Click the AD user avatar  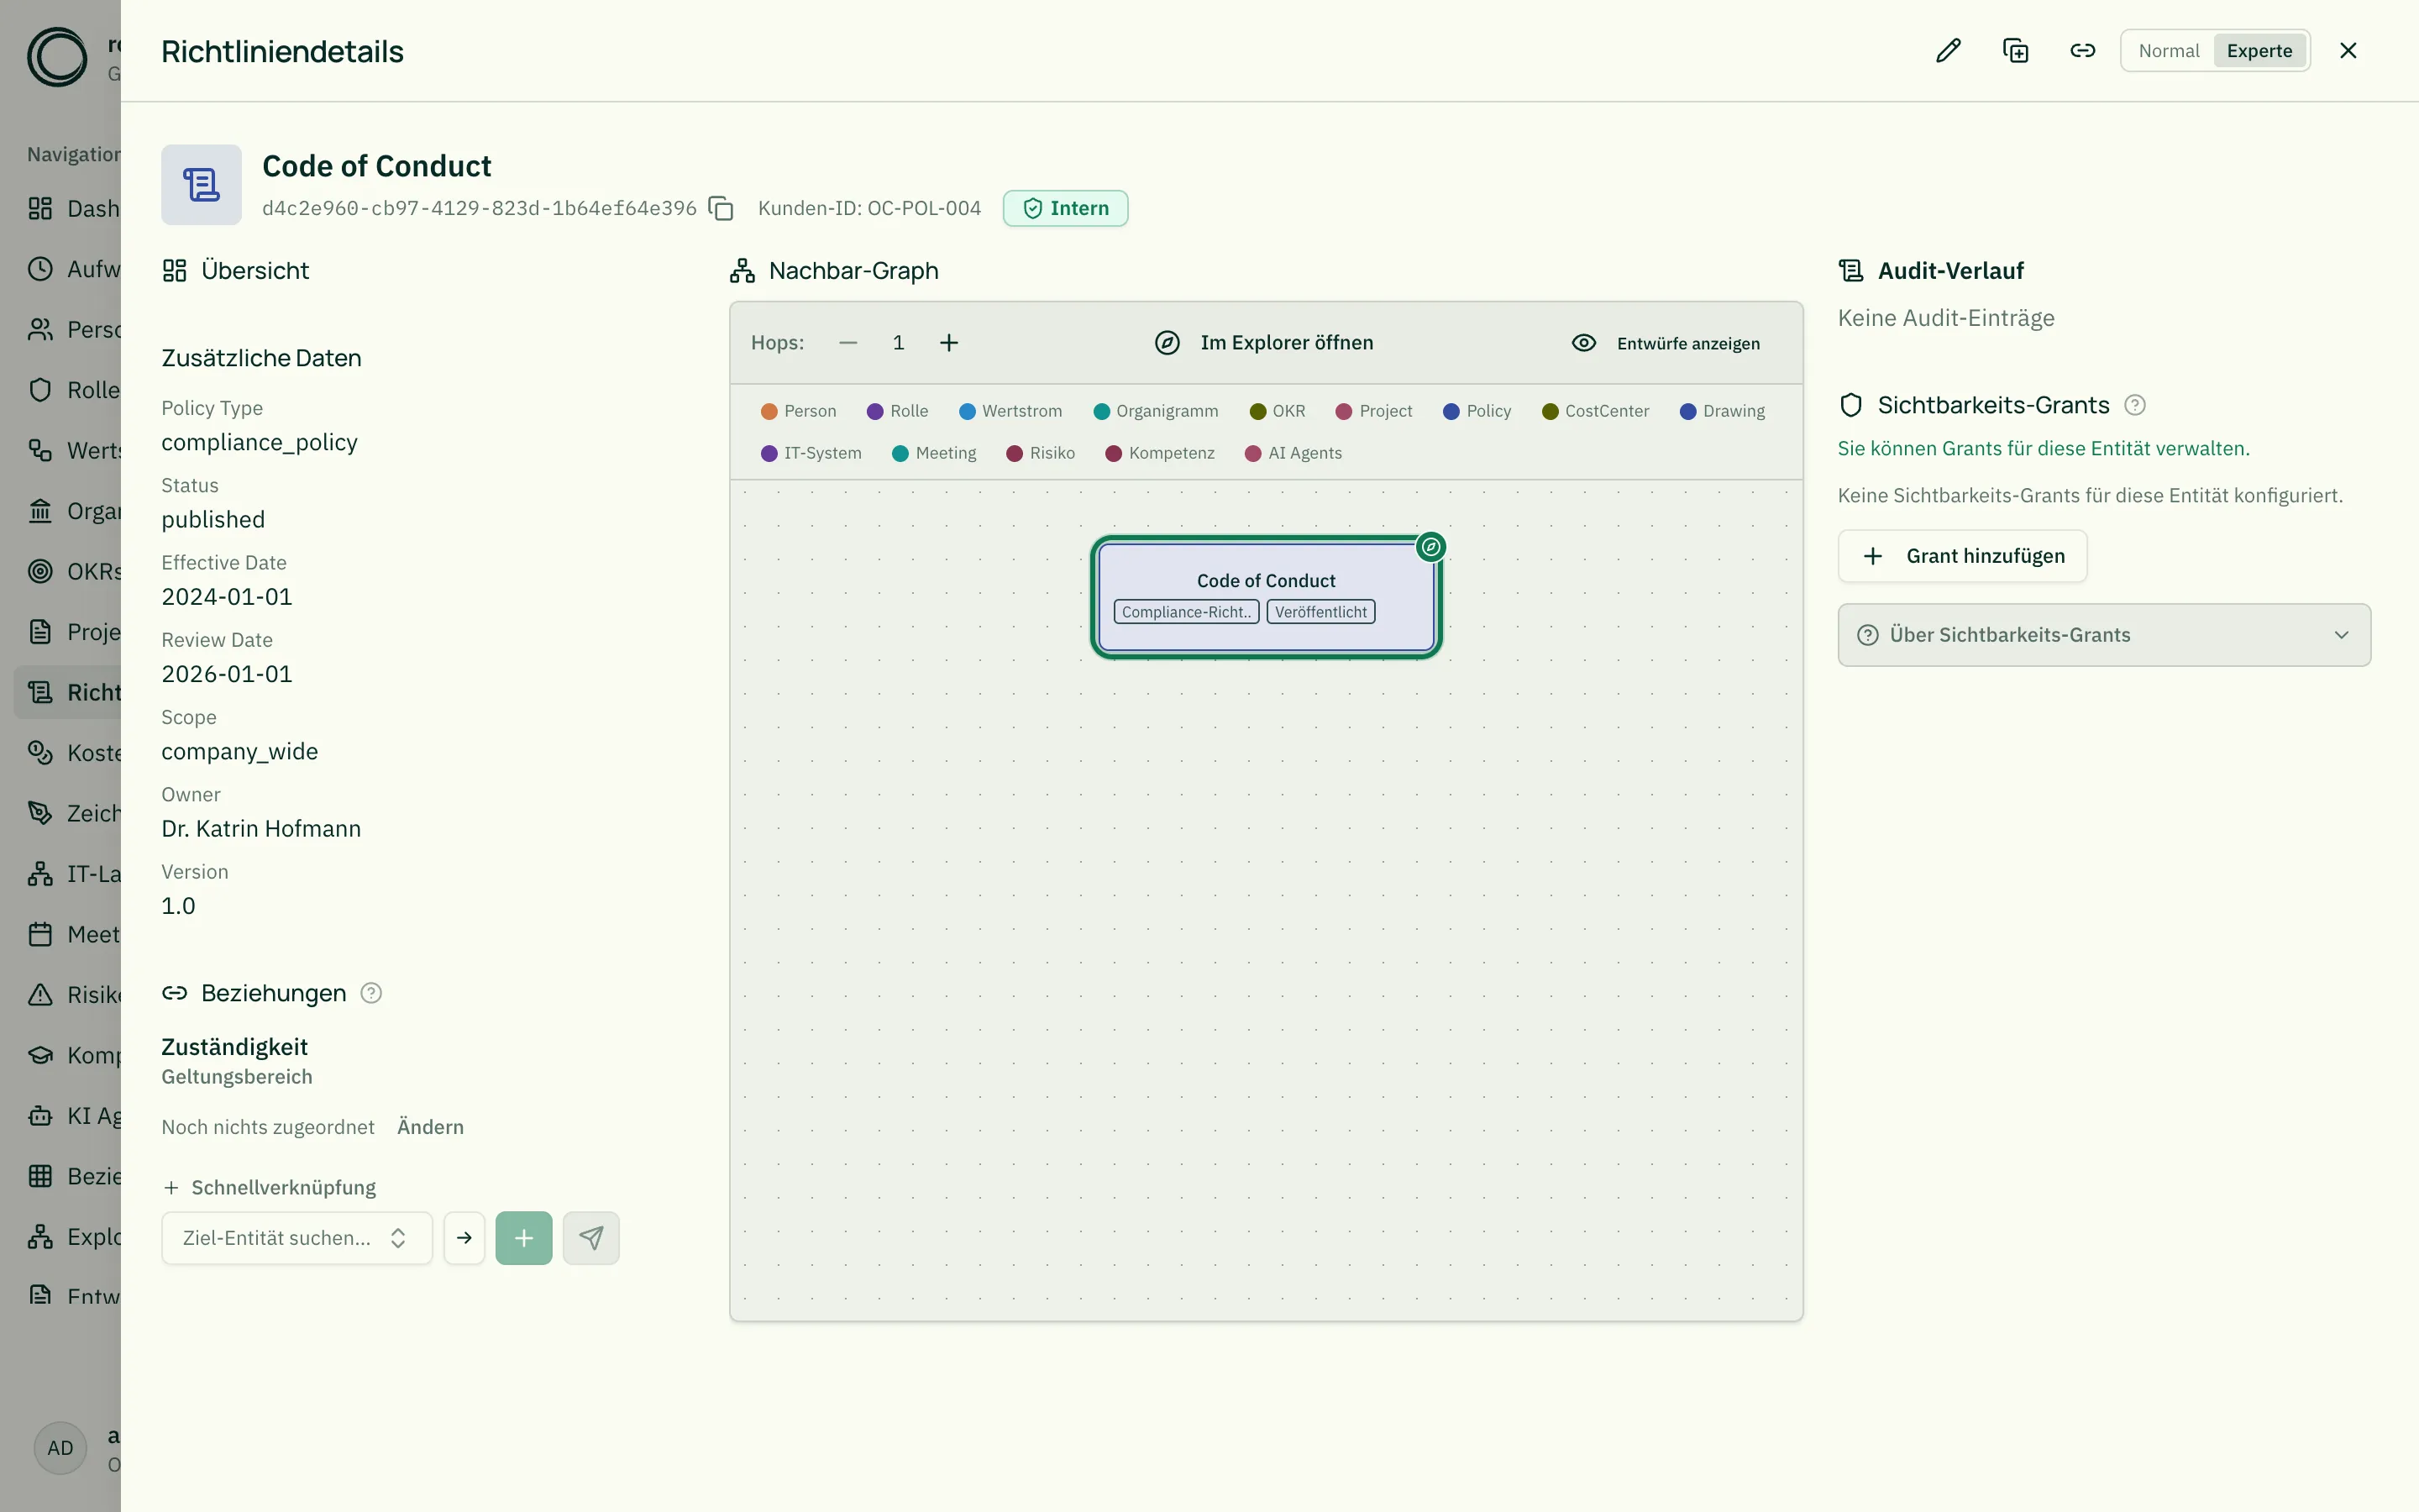tap(60, 1448)
